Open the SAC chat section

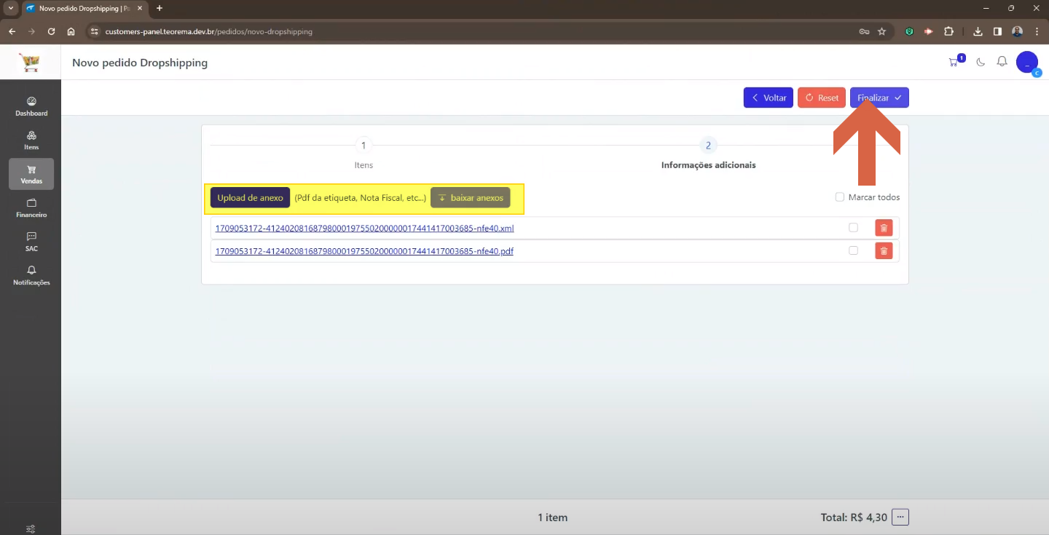click(x=31, y=242)
